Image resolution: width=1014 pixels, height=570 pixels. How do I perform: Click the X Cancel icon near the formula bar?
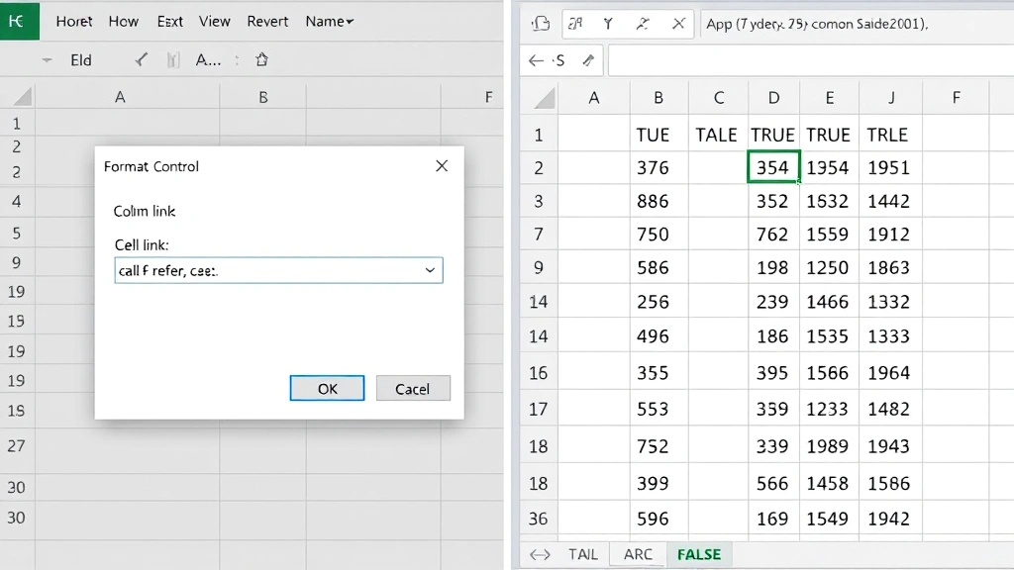pos(680,22)
